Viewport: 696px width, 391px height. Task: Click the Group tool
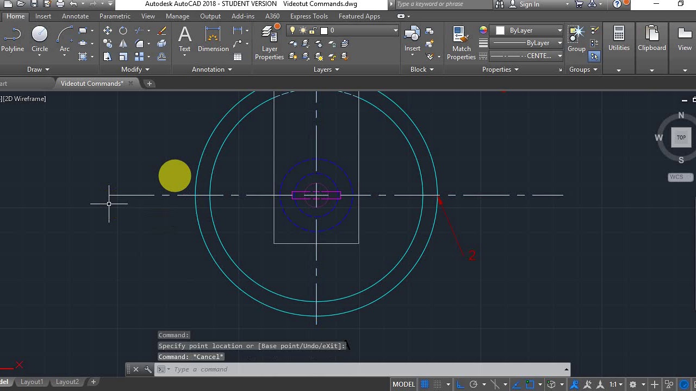[x=576, y=39]
